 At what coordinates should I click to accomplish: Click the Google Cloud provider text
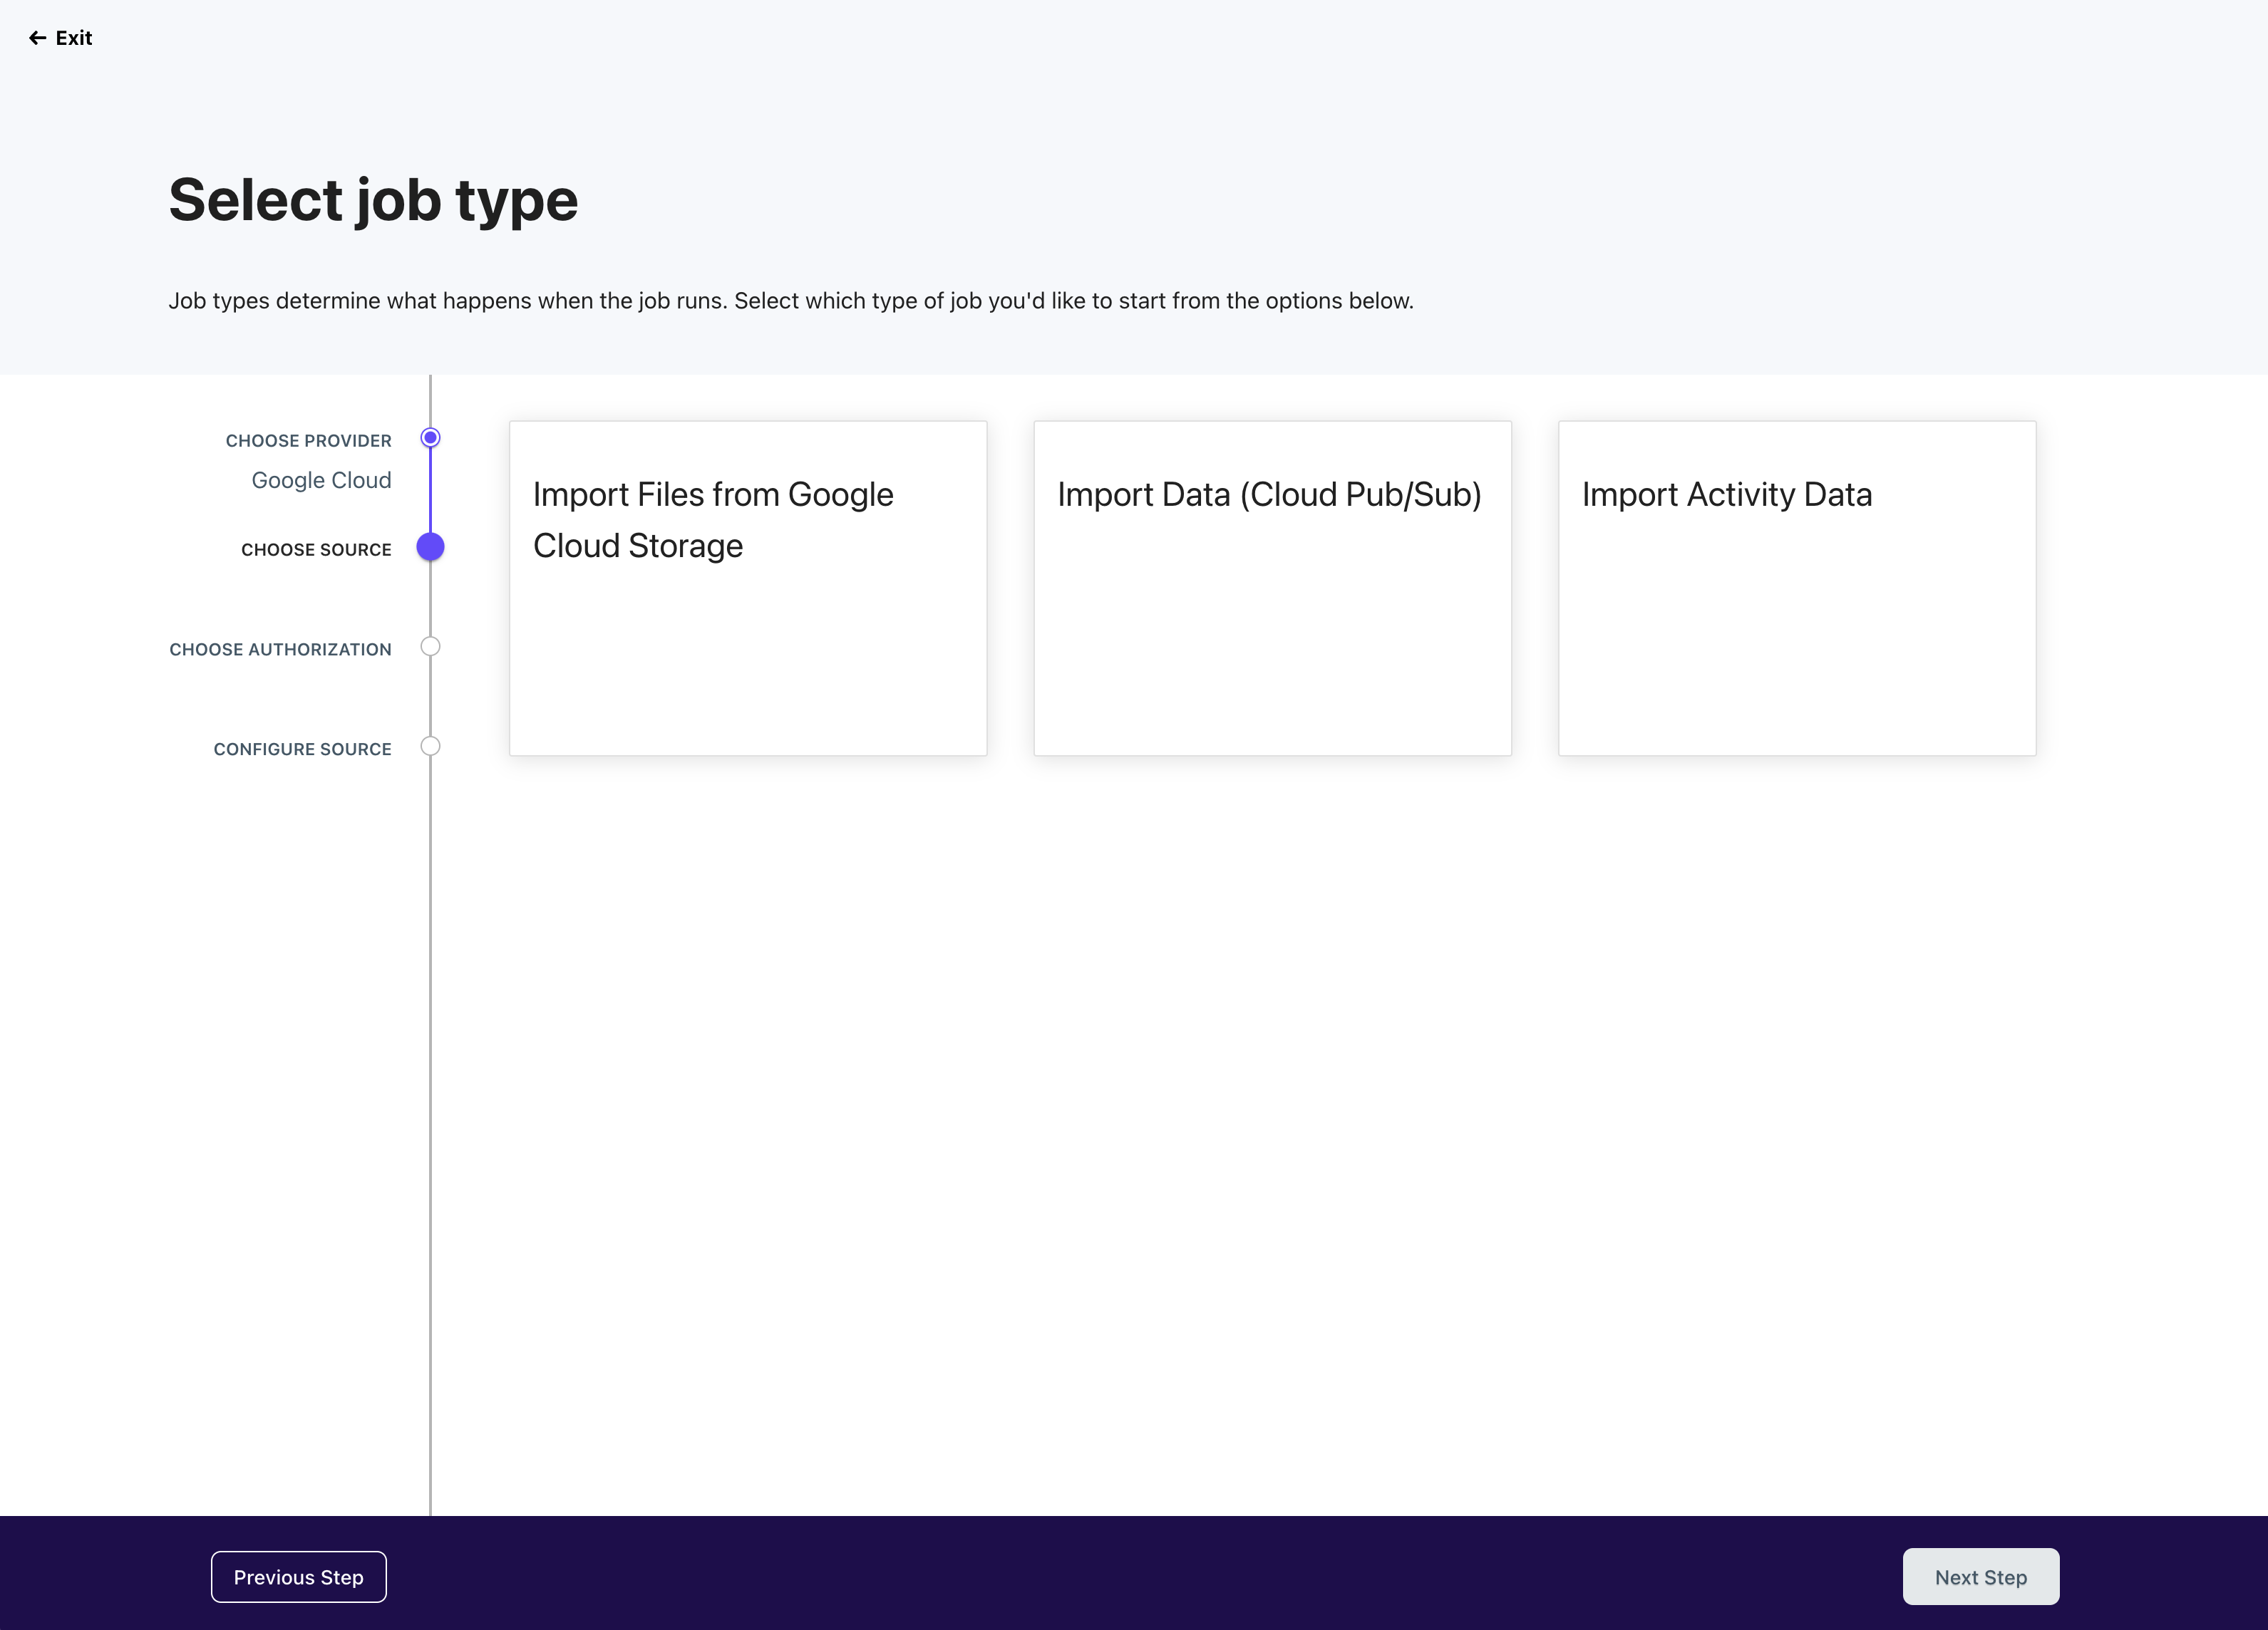click(321, 481)
